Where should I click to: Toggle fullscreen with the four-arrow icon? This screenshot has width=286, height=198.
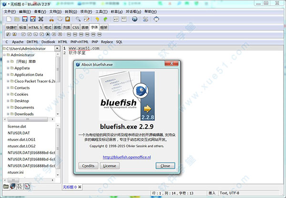click(x=156, y=19)
